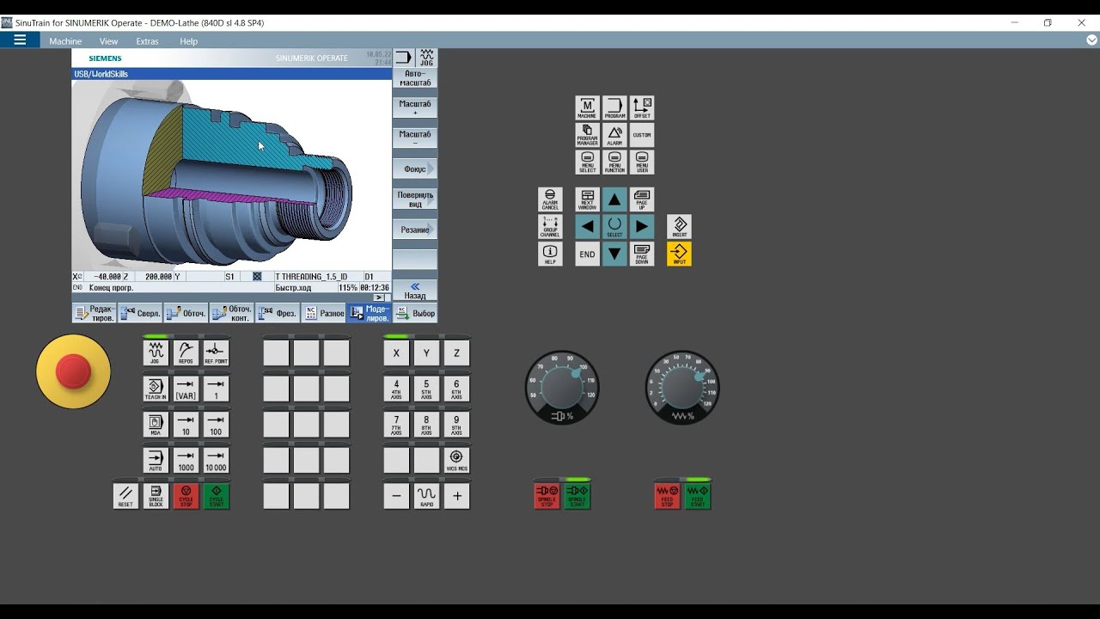Click the cursor down arrow key
The width and height of the screenshot is (1100, 619).
point(614,254)
